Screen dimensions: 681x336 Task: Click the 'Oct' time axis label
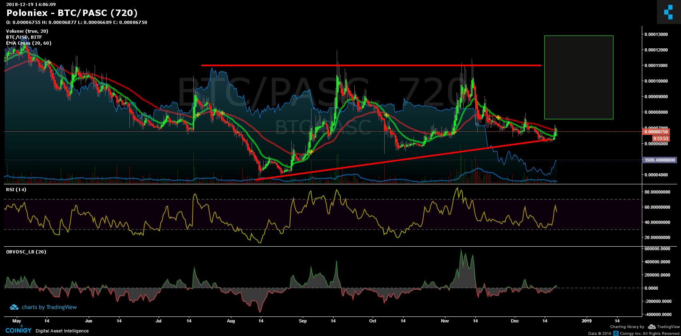click(x=373, y=321)
